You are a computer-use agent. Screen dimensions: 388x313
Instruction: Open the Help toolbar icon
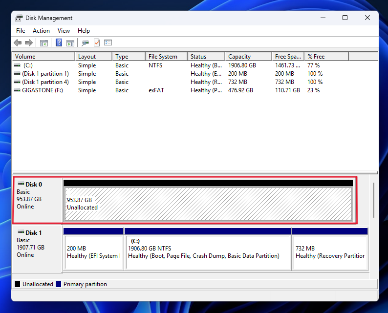coord(59,42)
